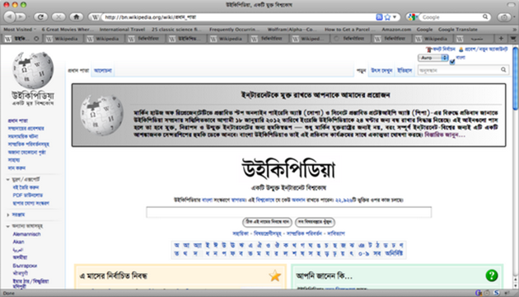This screenshot has height=297, width=519.
Task: Click the ফন্ট নির্বাচন font selection link
Action: [444, 49]
